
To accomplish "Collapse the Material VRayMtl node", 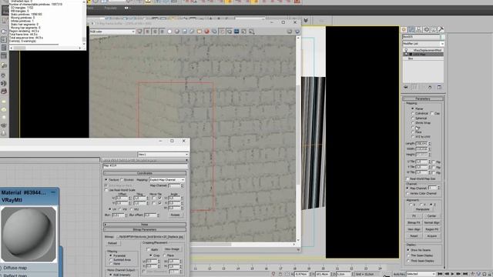I will click(x=53, y=192).
